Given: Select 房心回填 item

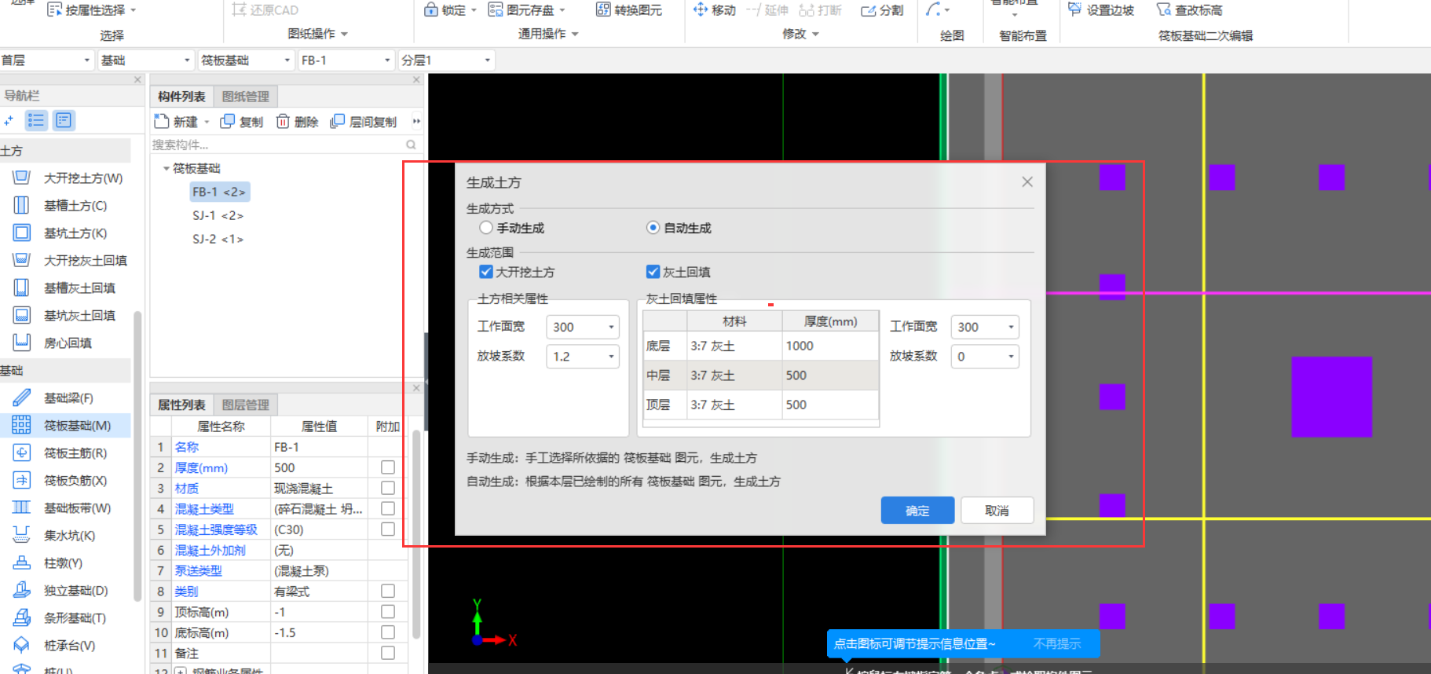Looking at the screenshot, I should coord(67,343).
